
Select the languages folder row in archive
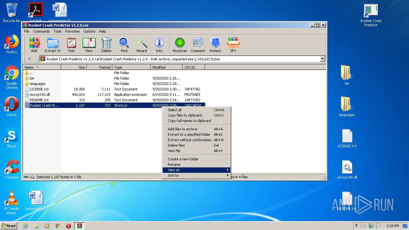coord(114,84)
